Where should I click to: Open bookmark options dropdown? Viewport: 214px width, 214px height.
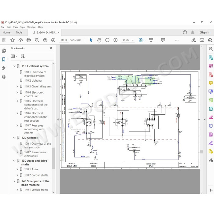14,56
